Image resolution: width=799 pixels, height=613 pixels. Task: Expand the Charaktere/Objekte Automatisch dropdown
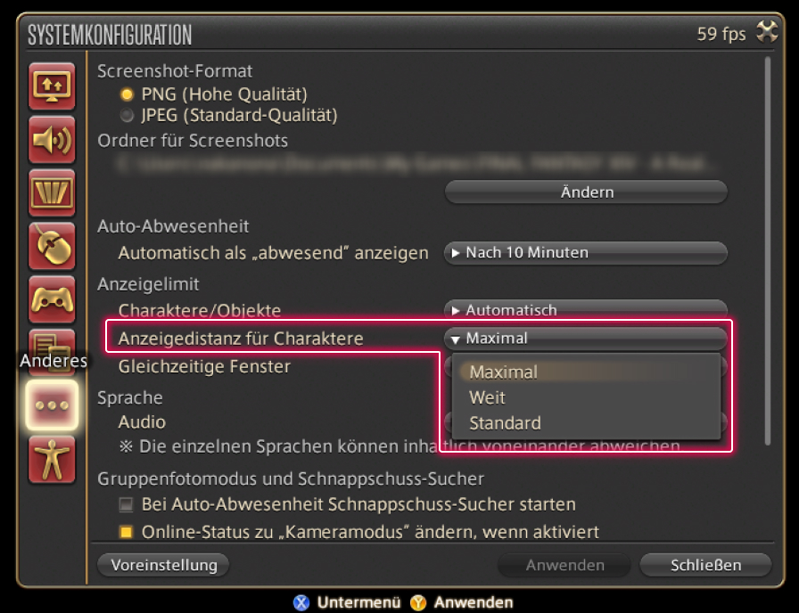click(x=585, y=309)
